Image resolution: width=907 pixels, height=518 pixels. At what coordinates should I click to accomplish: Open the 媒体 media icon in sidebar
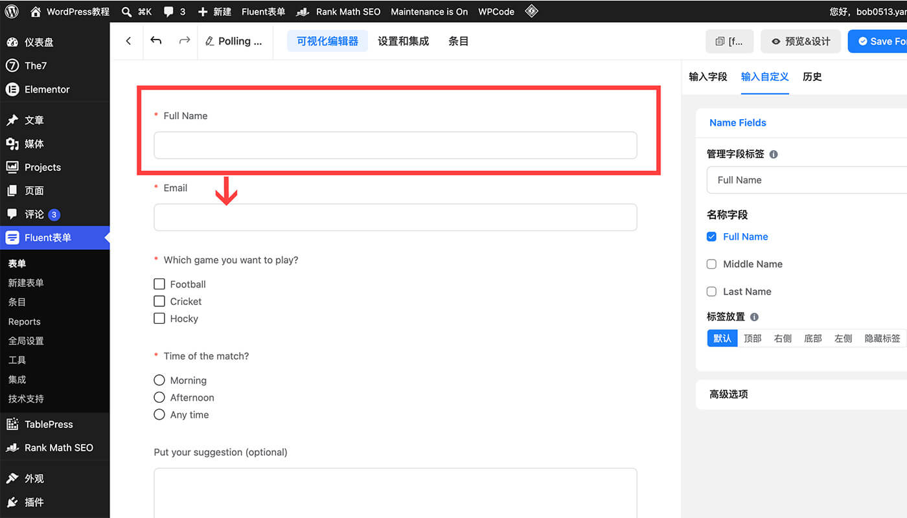pyautogui.click(x=12, y=144)
